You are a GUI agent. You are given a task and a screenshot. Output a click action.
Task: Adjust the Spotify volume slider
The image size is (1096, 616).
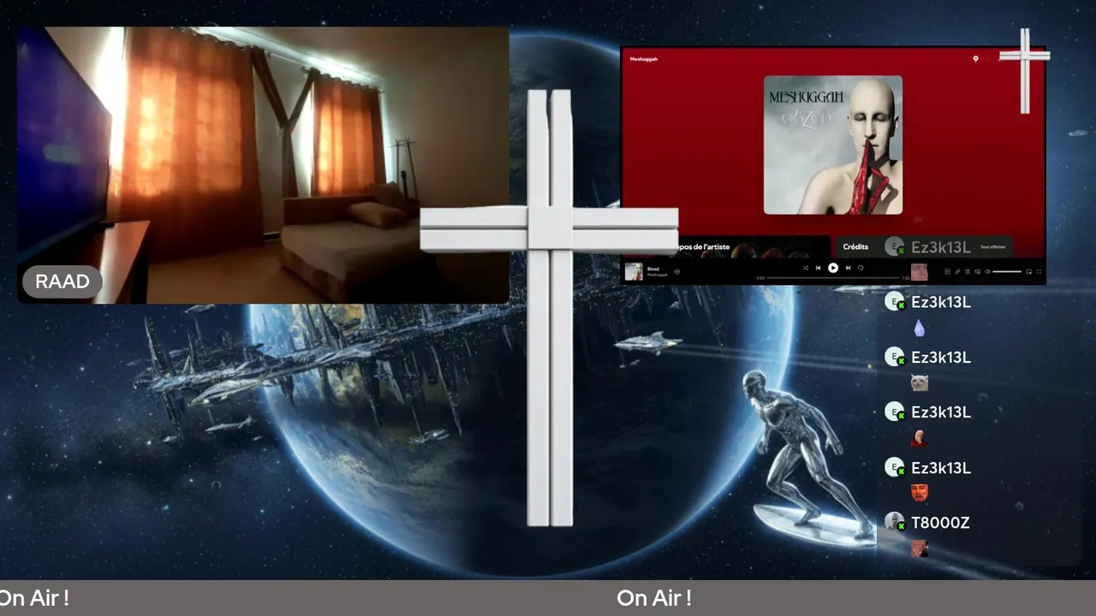click(1007, 272)
